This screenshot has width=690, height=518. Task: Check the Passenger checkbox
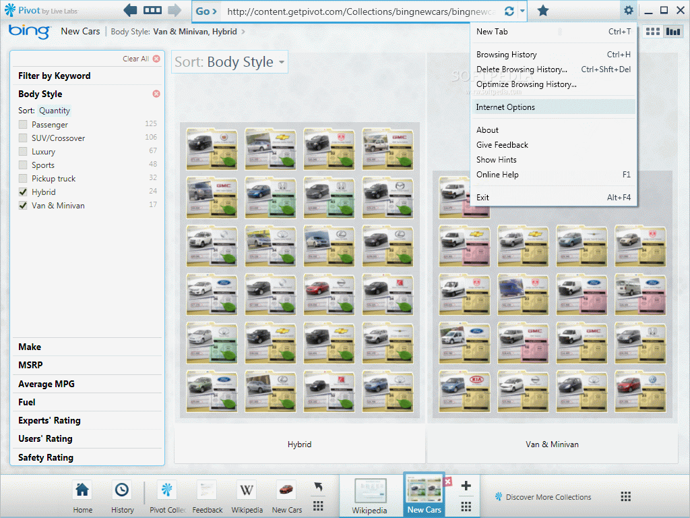23,125
